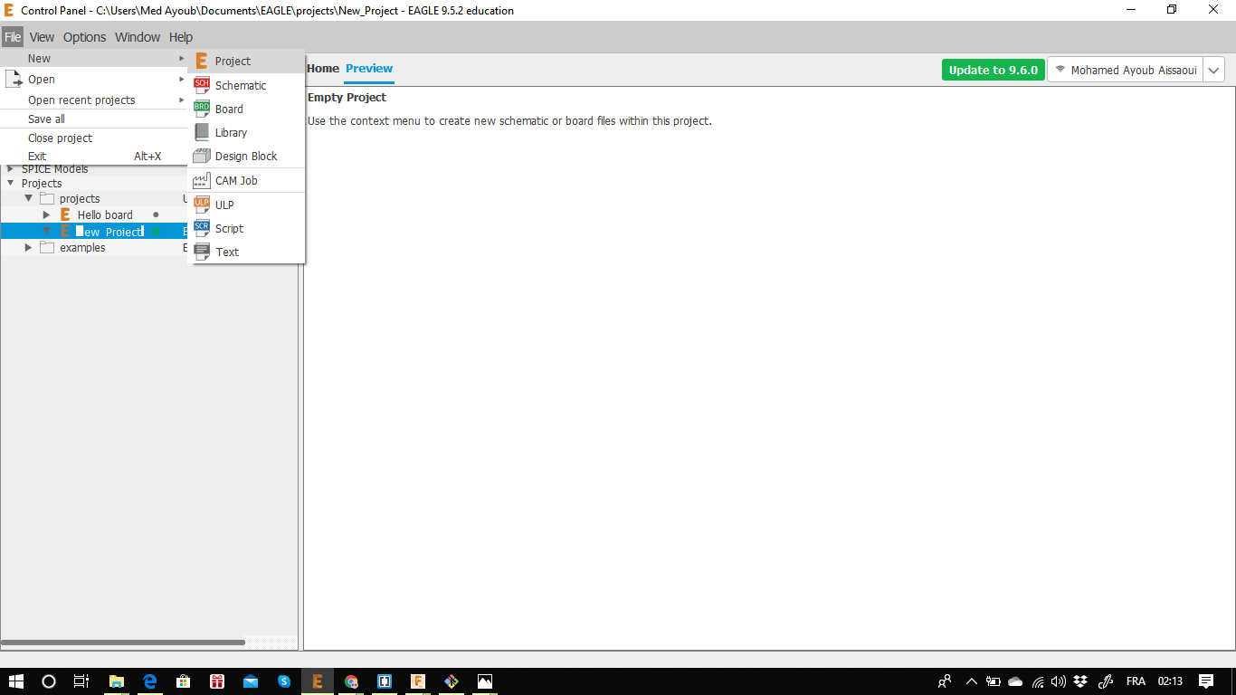
Task: Open the View menu
Action: [x=42, y=37]
